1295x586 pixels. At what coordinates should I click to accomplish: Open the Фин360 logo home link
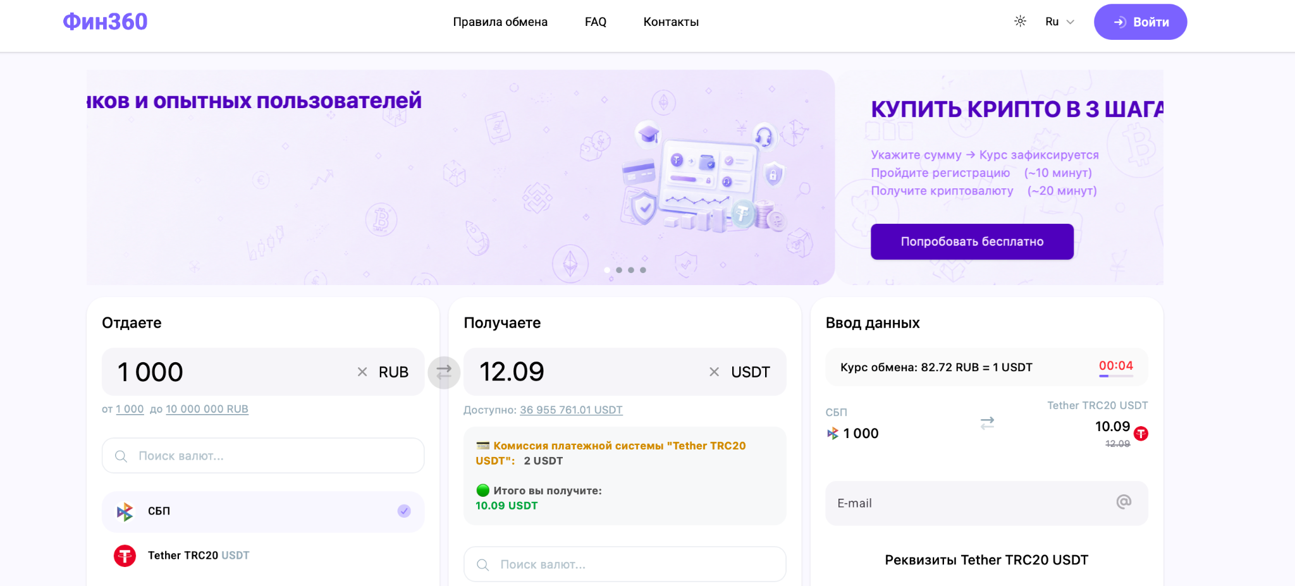105,22
